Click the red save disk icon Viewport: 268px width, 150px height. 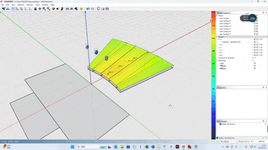pos(107,9)
